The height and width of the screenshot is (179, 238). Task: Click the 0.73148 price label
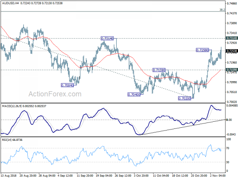[107, 39]
